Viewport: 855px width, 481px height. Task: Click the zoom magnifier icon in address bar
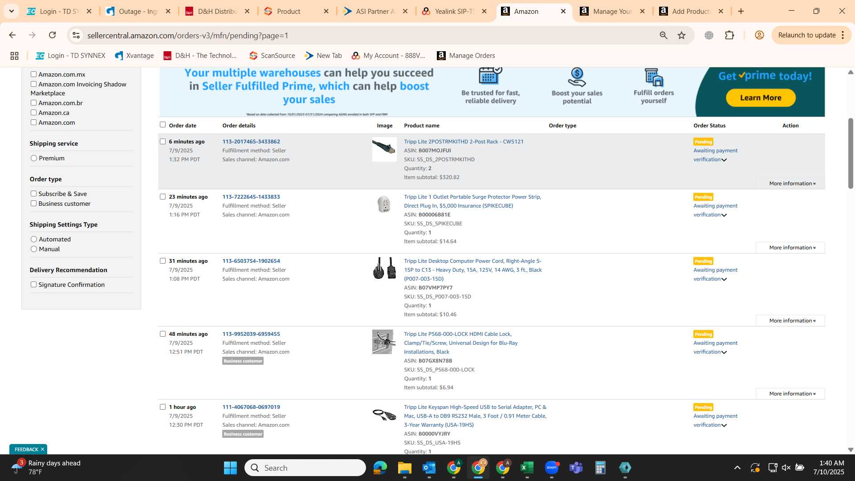pyautogui.click(x=664, y=35)
